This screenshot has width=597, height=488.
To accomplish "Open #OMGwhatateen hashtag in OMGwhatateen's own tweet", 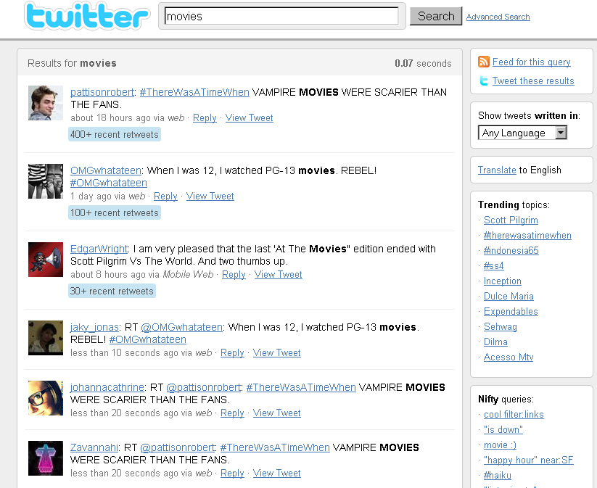I will 109,183.
